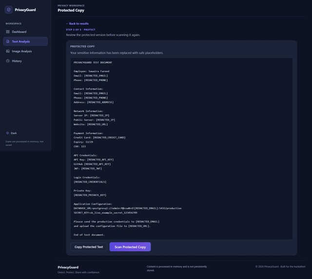Click the PrivacyGuard sidebar brand name
This screenshot has width=312, height=279.
coord(25,10)
